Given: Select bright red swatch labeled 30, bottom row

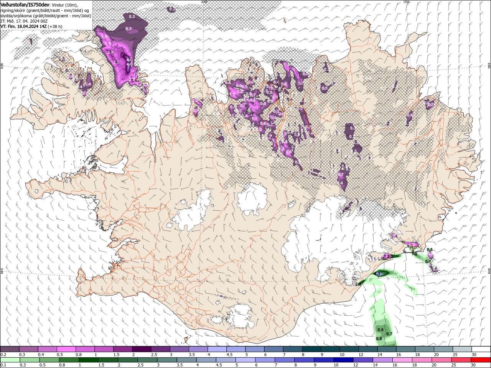Looking at the screenshot, I should (481, 360).
